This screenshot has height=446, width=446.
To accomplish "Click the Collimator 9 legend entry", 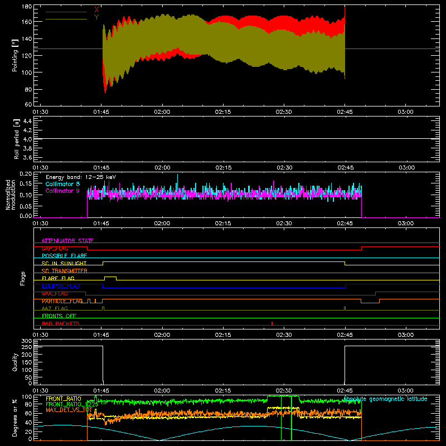I will [62, 191].
